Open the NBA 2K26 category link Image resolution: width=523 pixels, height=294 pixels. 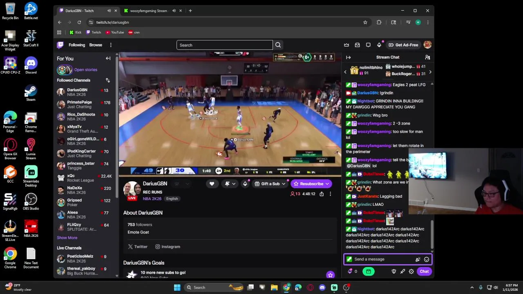click(x=152, y=199)
